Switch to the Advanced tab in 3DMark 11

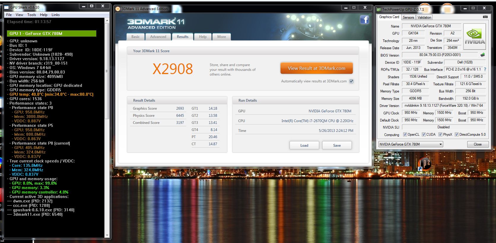(158, 37)
